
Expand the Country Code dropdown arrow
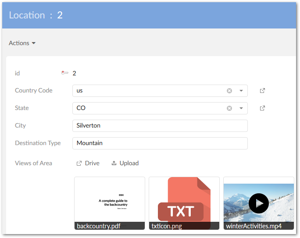241,91
